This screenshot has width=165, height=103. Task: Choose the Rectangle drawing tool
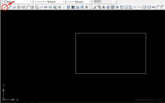23,7
